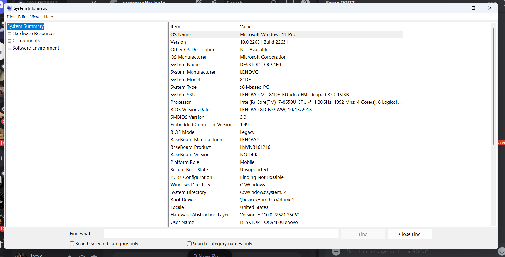Select the Platform Role row
505x257 pixels.
[x=286, y=162]
